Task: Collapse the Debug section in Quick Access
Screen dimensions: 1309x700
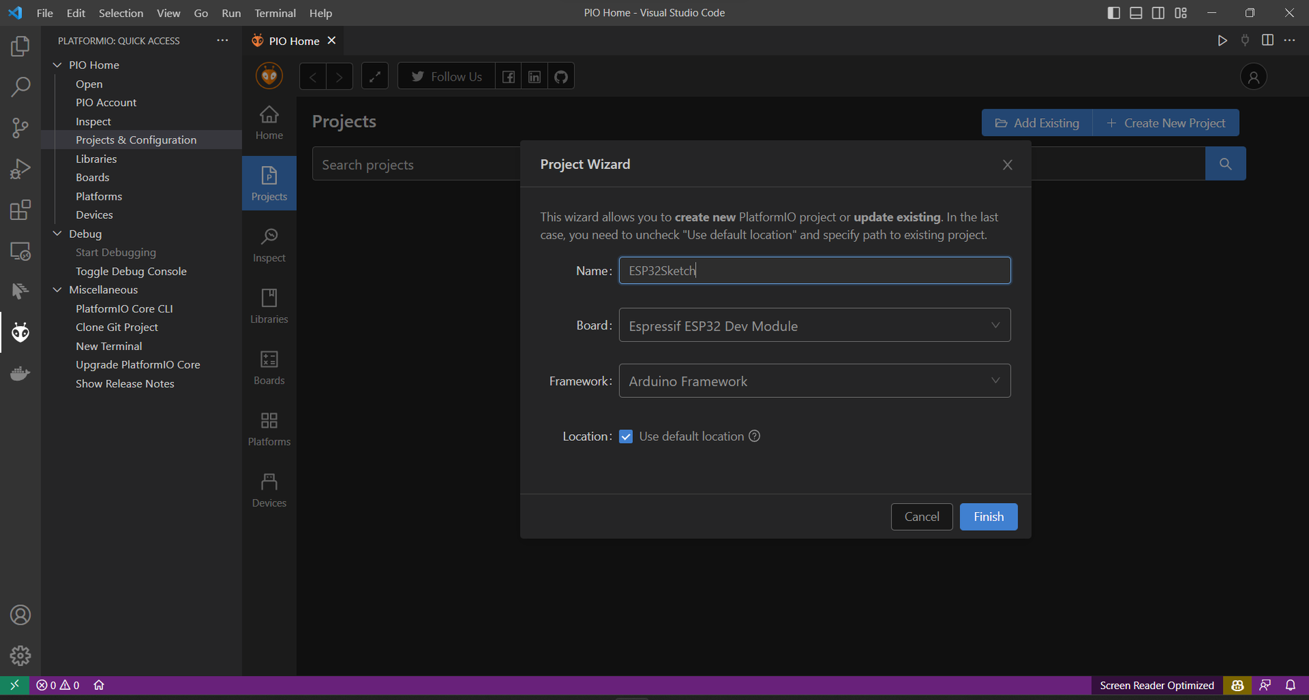Action: pos(57,233)
